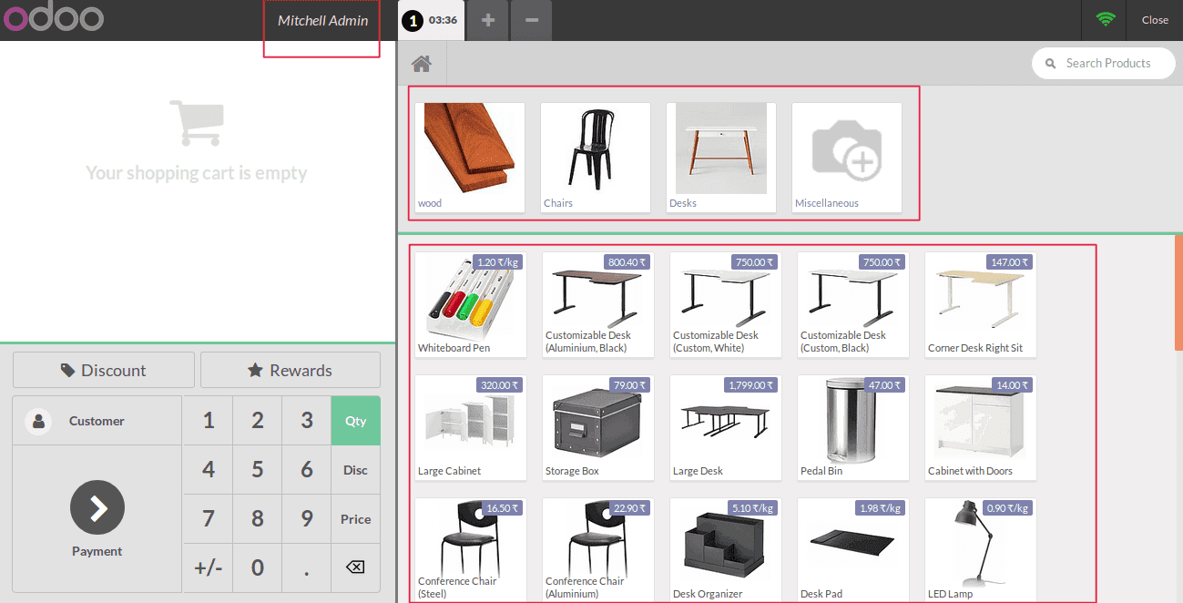Go to the home category icon
This screenshot has height=603, width=1183.
pyautogui.click(x=421, y=64)
